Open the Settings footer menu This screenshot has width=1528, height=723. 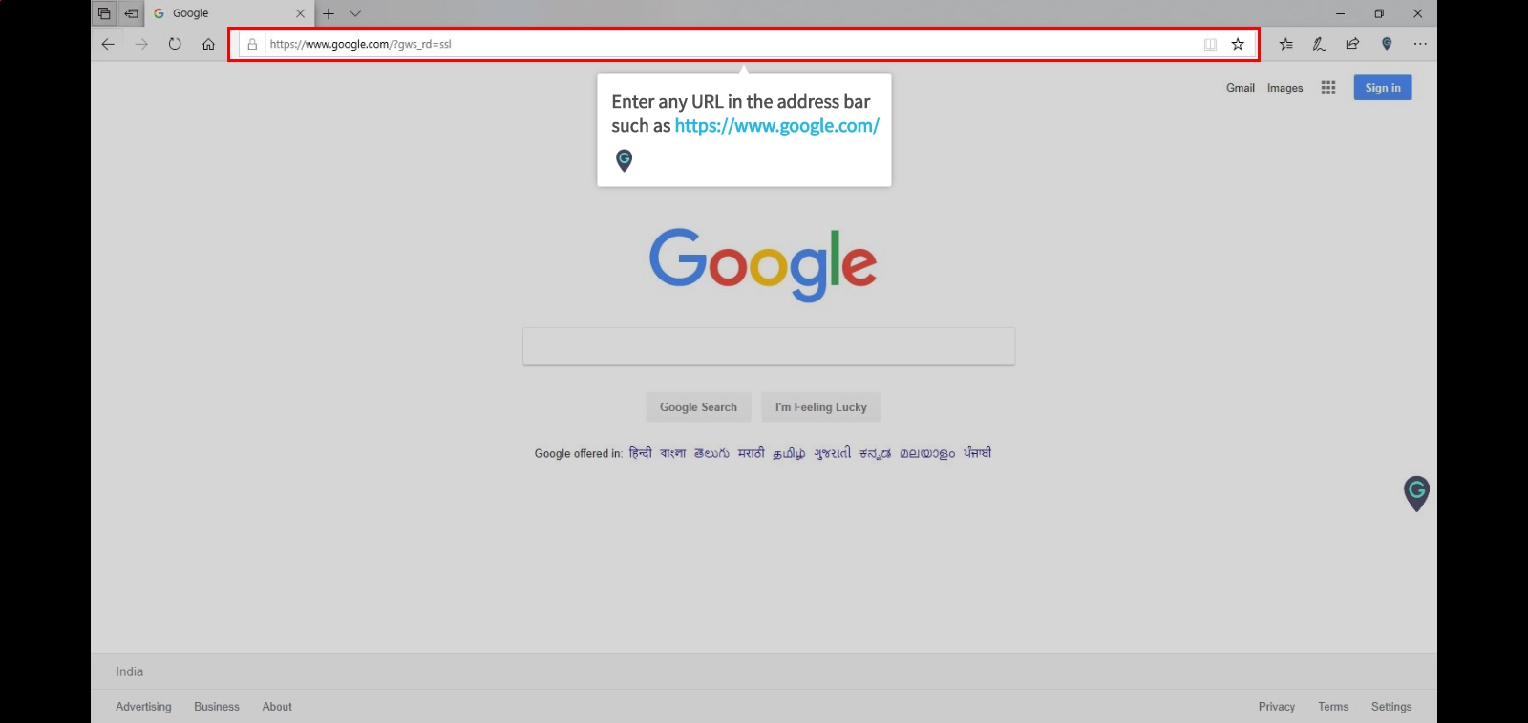(1391, 707)
